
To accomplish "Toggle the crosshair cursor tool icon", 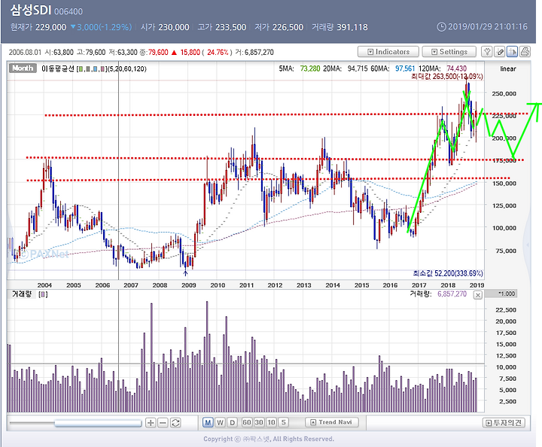I will pos(512,52).
